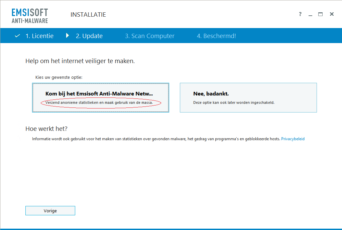This screenshot has height=230, width=342.
Task: Click the INSTALLATIE title text
Action: 88,15
